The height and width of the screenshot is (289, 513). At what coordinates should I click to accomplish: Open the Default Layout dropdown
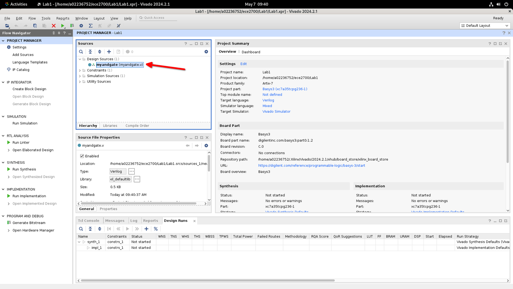click(x=485, y=26)
